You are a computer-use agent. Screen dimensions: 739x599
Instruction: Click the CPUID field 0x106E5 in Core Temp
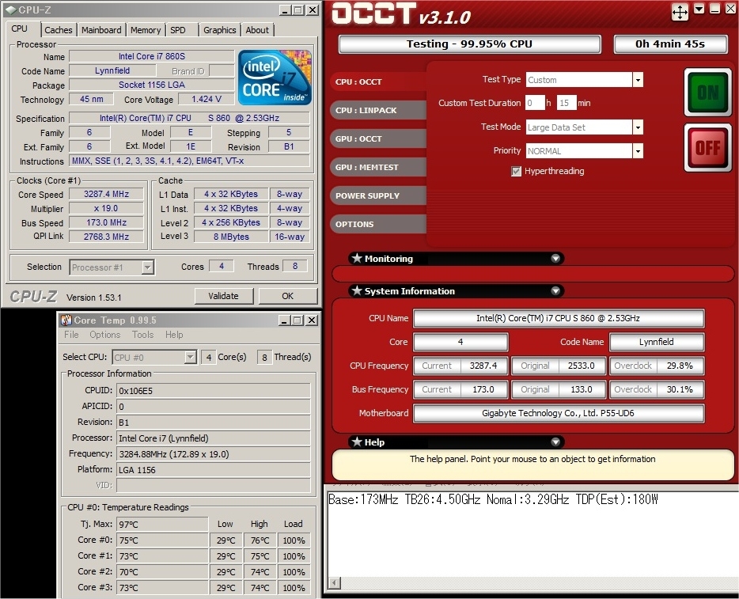214,391
